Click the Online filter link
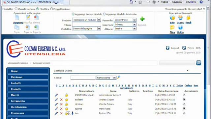Image resolution: width=211 pixels, height=119 pixels. tap(188, 85)
